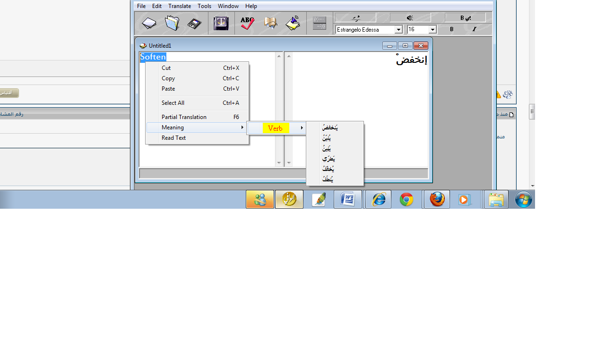Open Google Chrome from taskbar

tap(406, 199)
